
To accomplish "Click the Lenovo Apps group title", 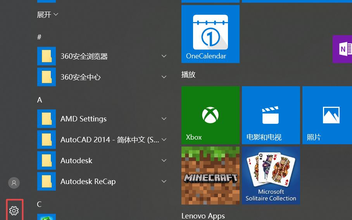I will click(203, 216).
